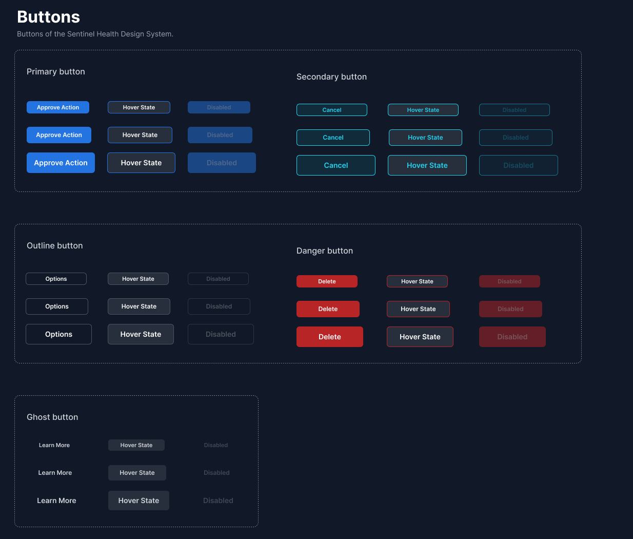Click the largest danger Hover State button
The image size is (633, 539).
click(x=420, y=337)
